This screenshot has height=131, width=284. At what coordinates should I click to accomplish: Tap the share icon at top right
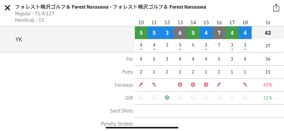click(276, 8)
